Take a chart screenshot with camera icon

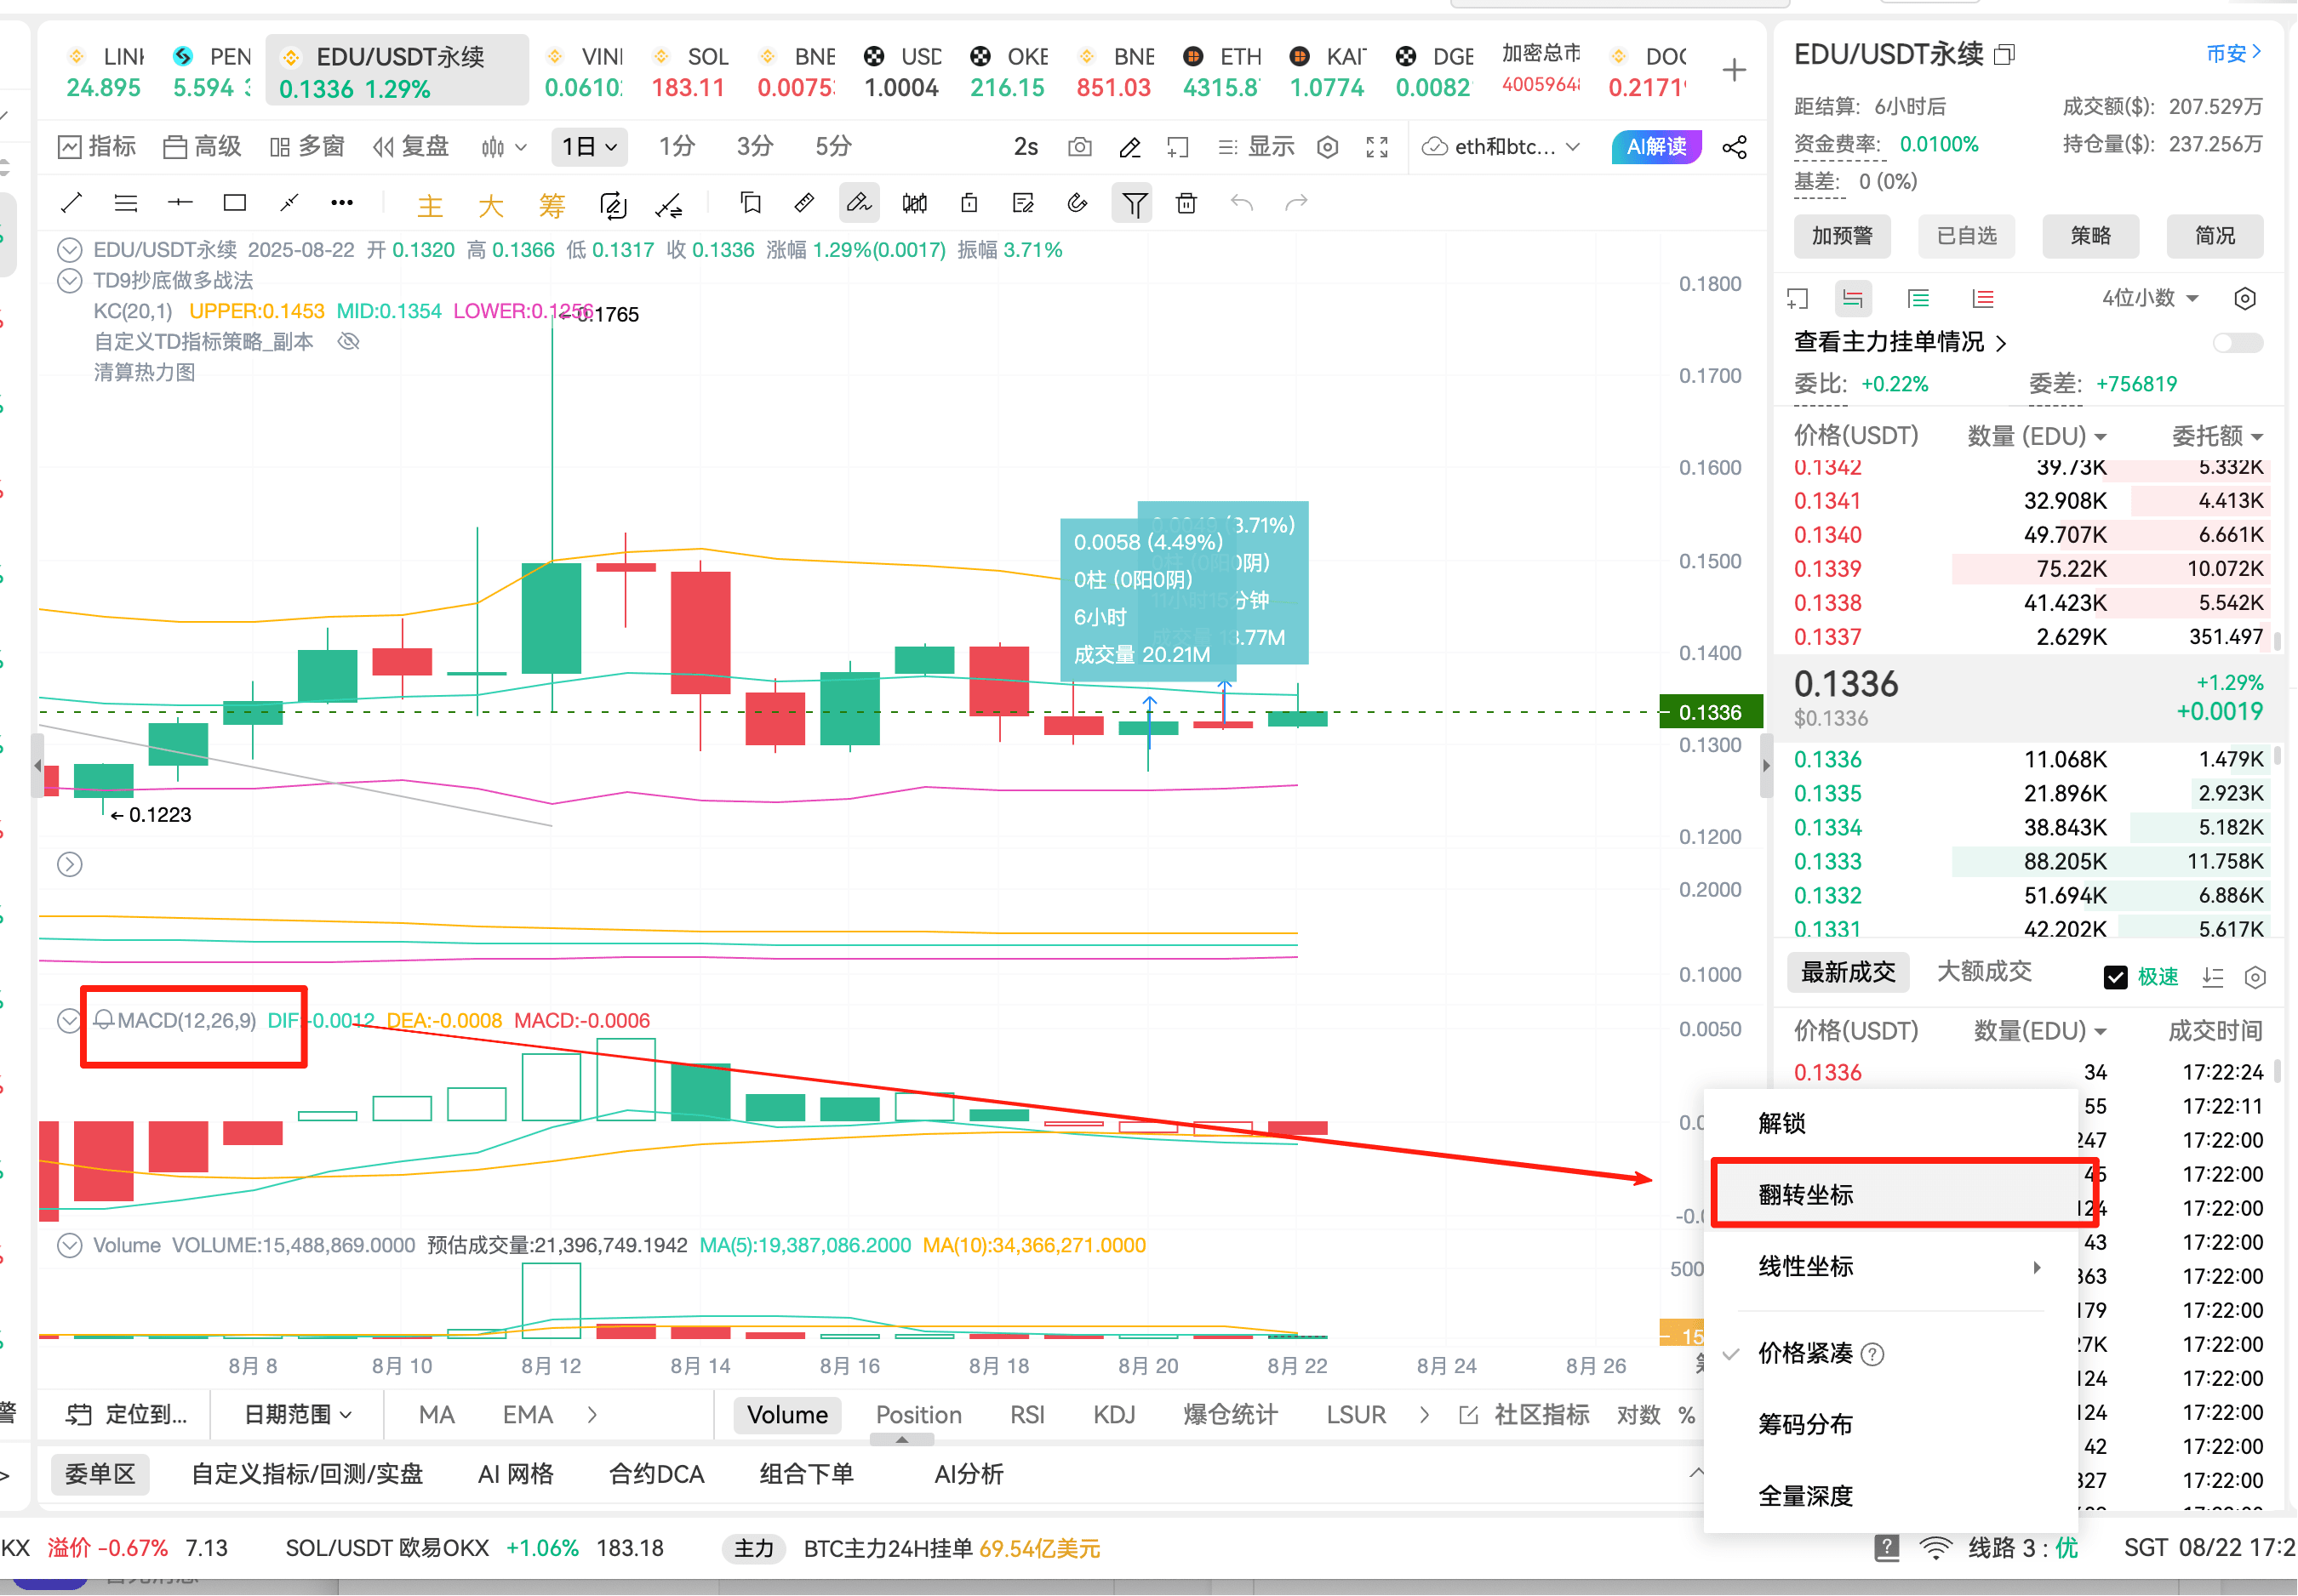click(1080, 147)
